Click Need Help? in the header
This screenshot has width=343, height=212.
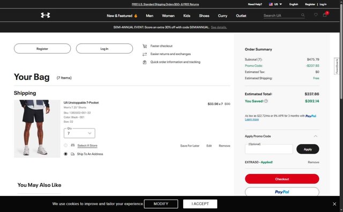coord(255,4)
